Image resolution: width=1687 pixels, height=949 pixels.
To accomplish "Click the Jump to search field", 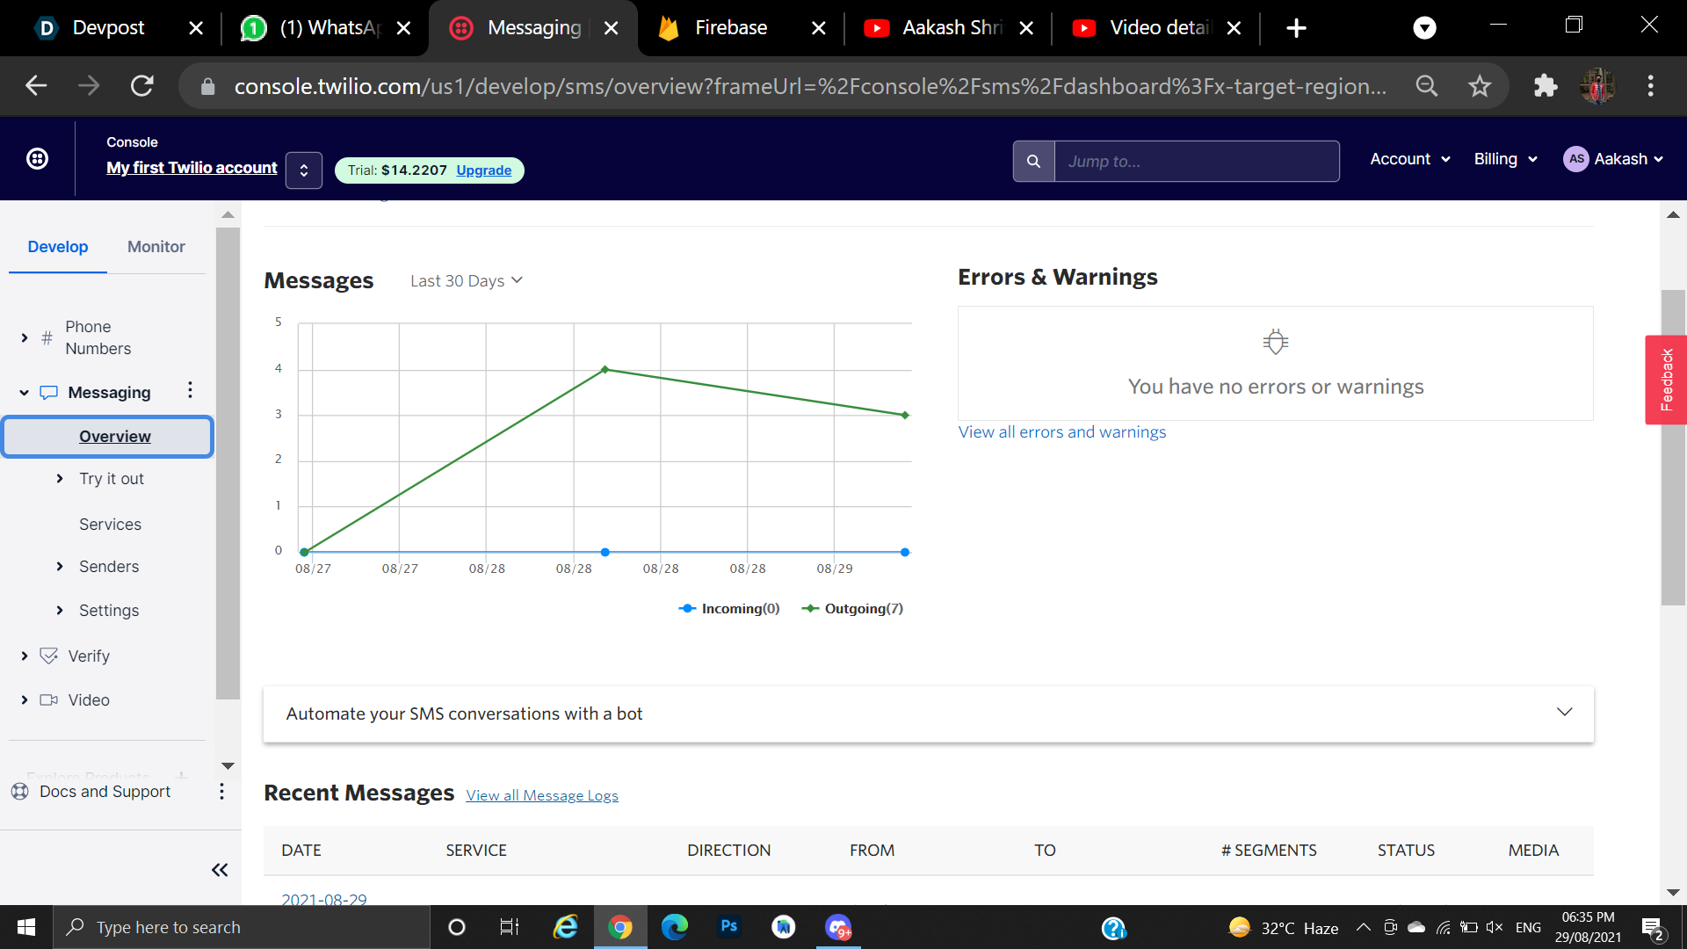I will pos(1196,162).
